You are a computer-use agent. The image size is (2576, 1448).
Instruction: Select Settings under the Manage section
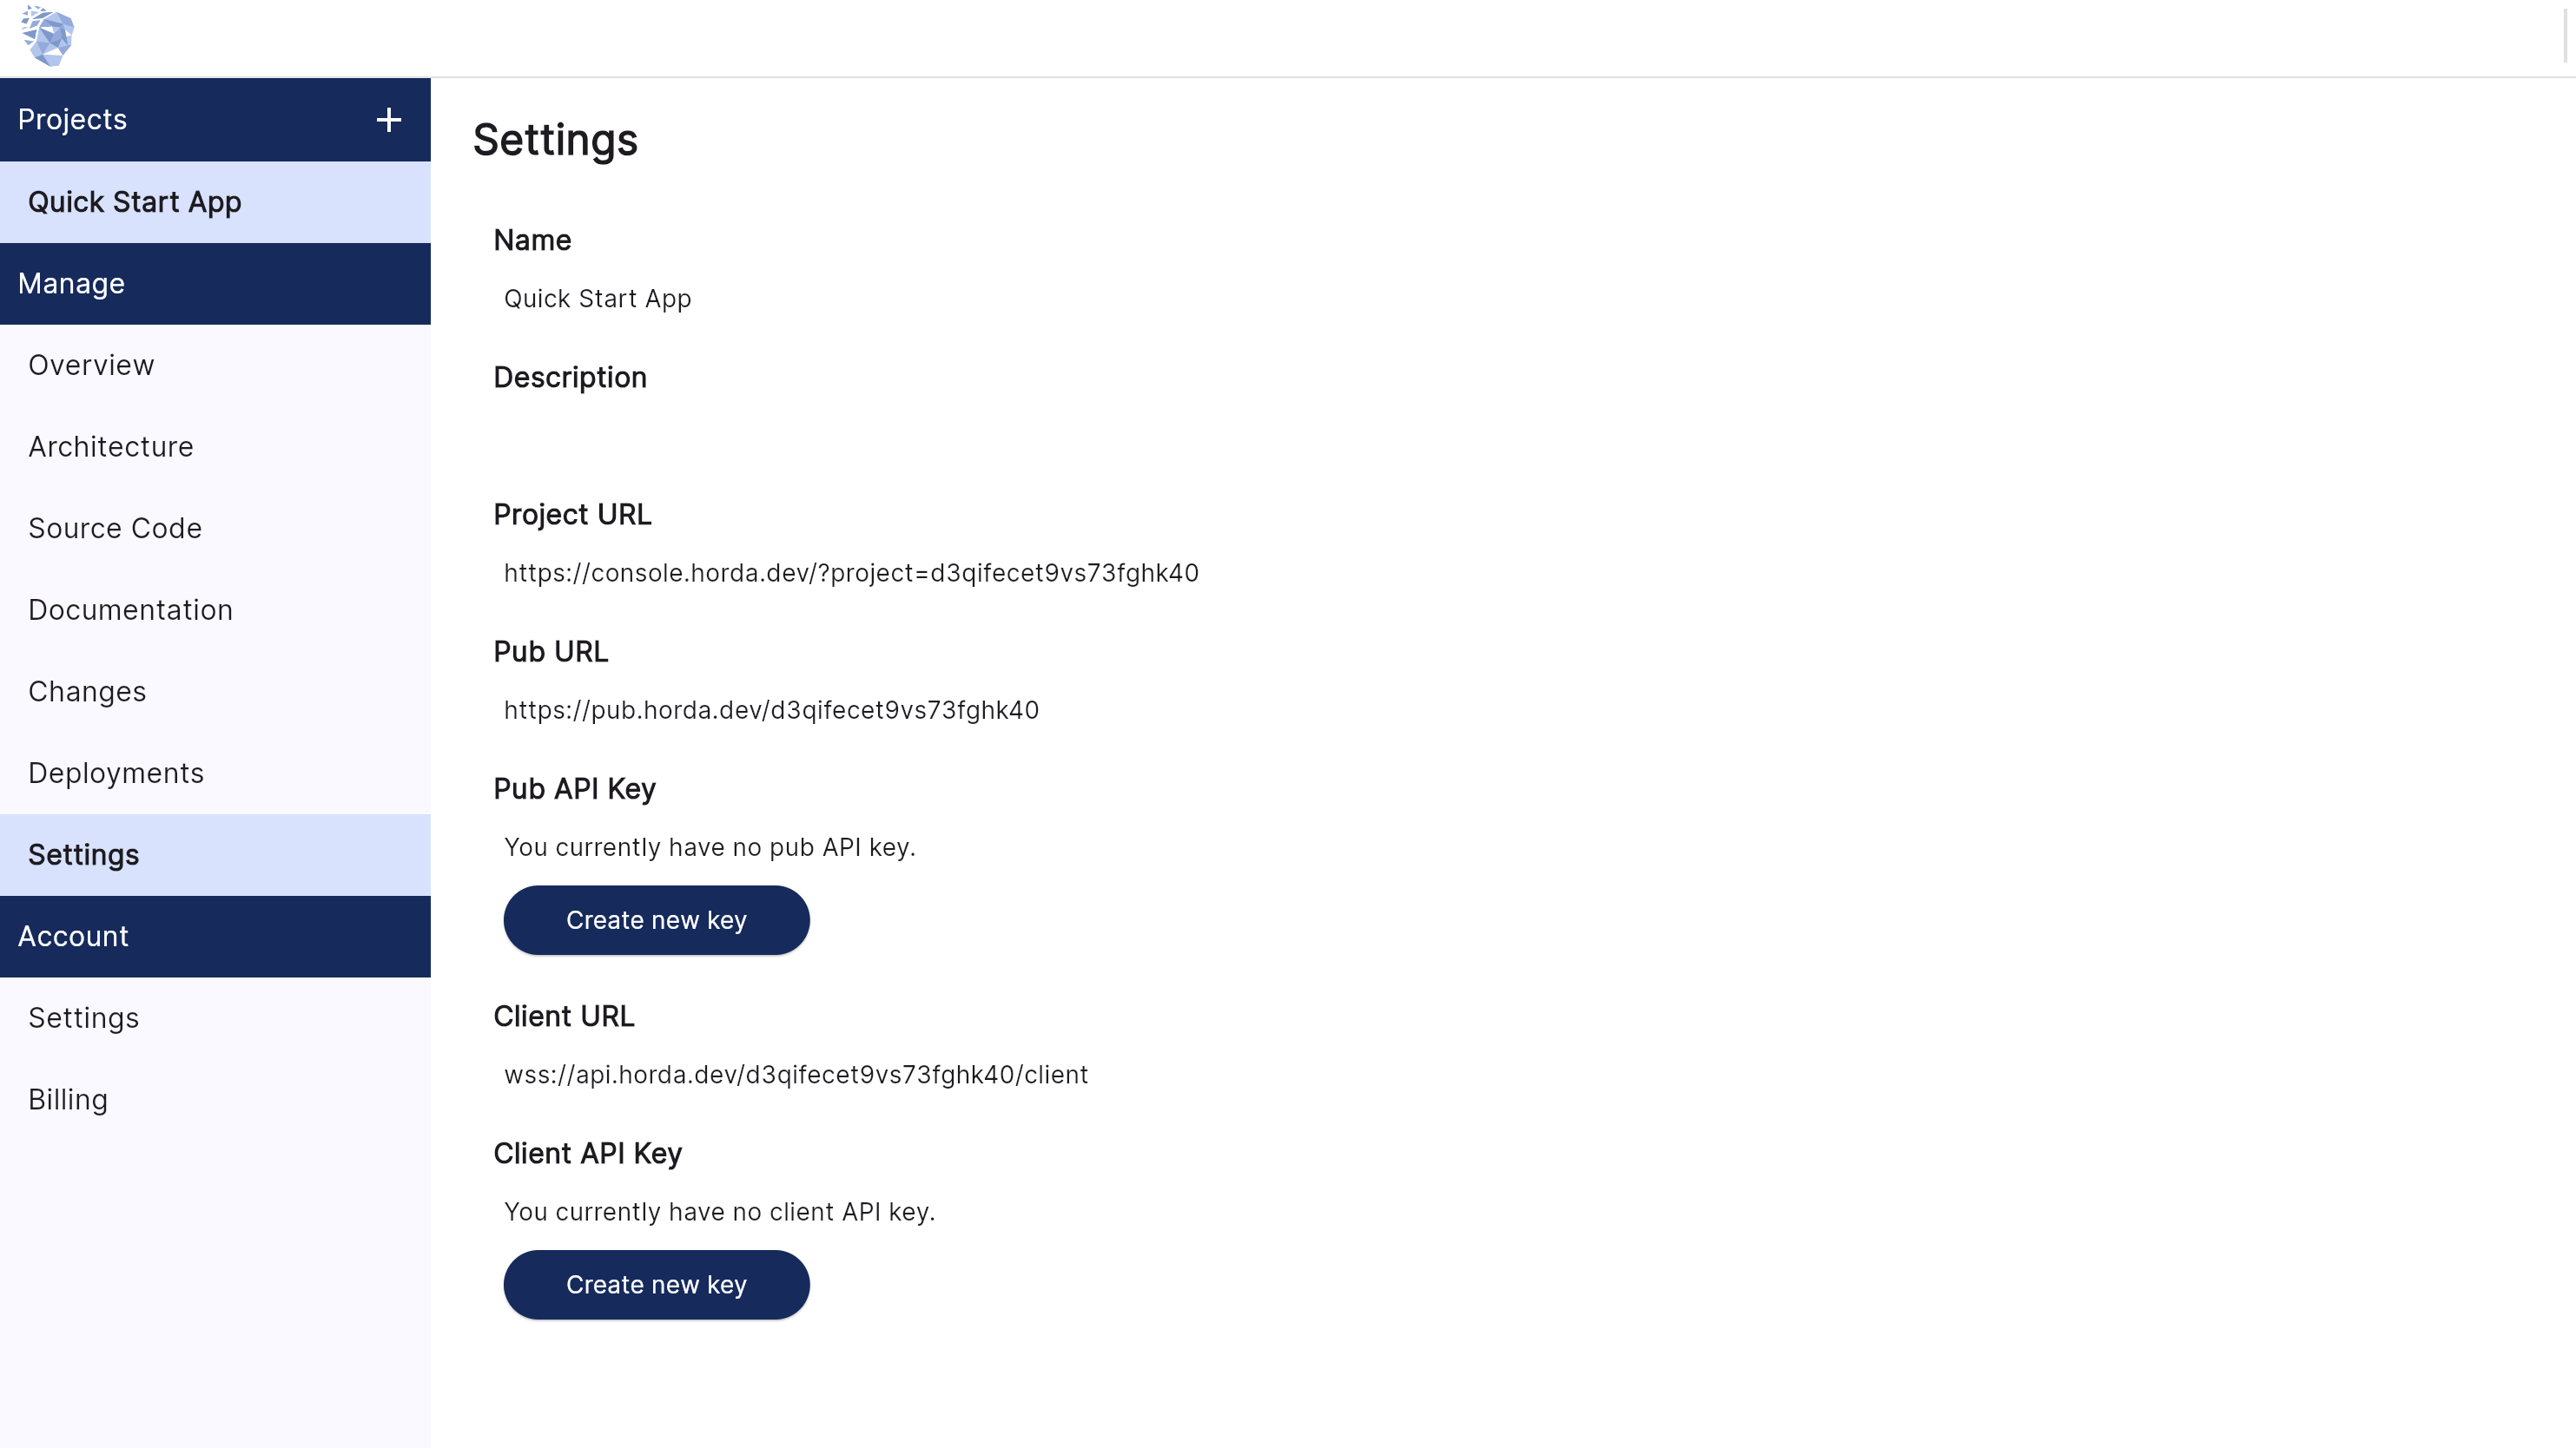coord(83,855)
